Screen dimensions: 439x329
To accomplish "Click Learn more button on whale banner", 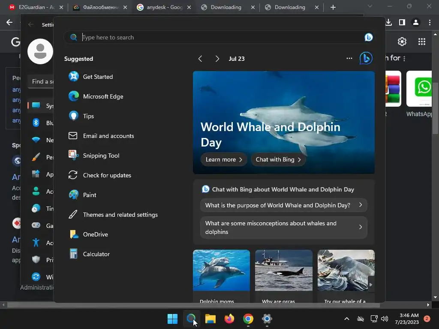I will [x=224, y=159].
